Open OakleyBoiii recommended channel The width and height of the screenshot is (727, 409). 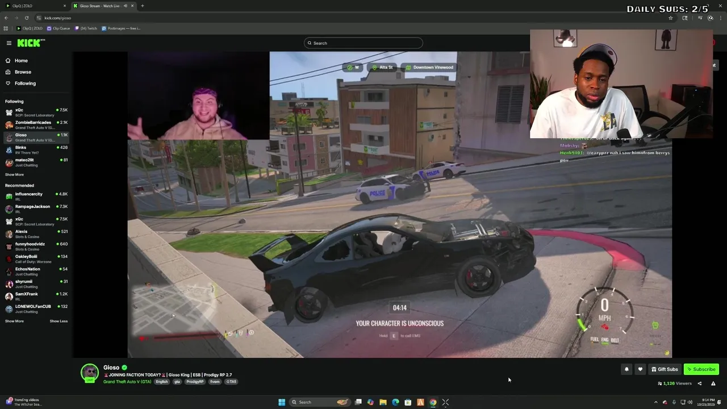click(36, 259)
